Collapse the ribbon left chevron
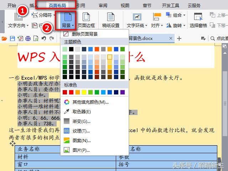Screen dimensions: 228x171 point(2,22)
